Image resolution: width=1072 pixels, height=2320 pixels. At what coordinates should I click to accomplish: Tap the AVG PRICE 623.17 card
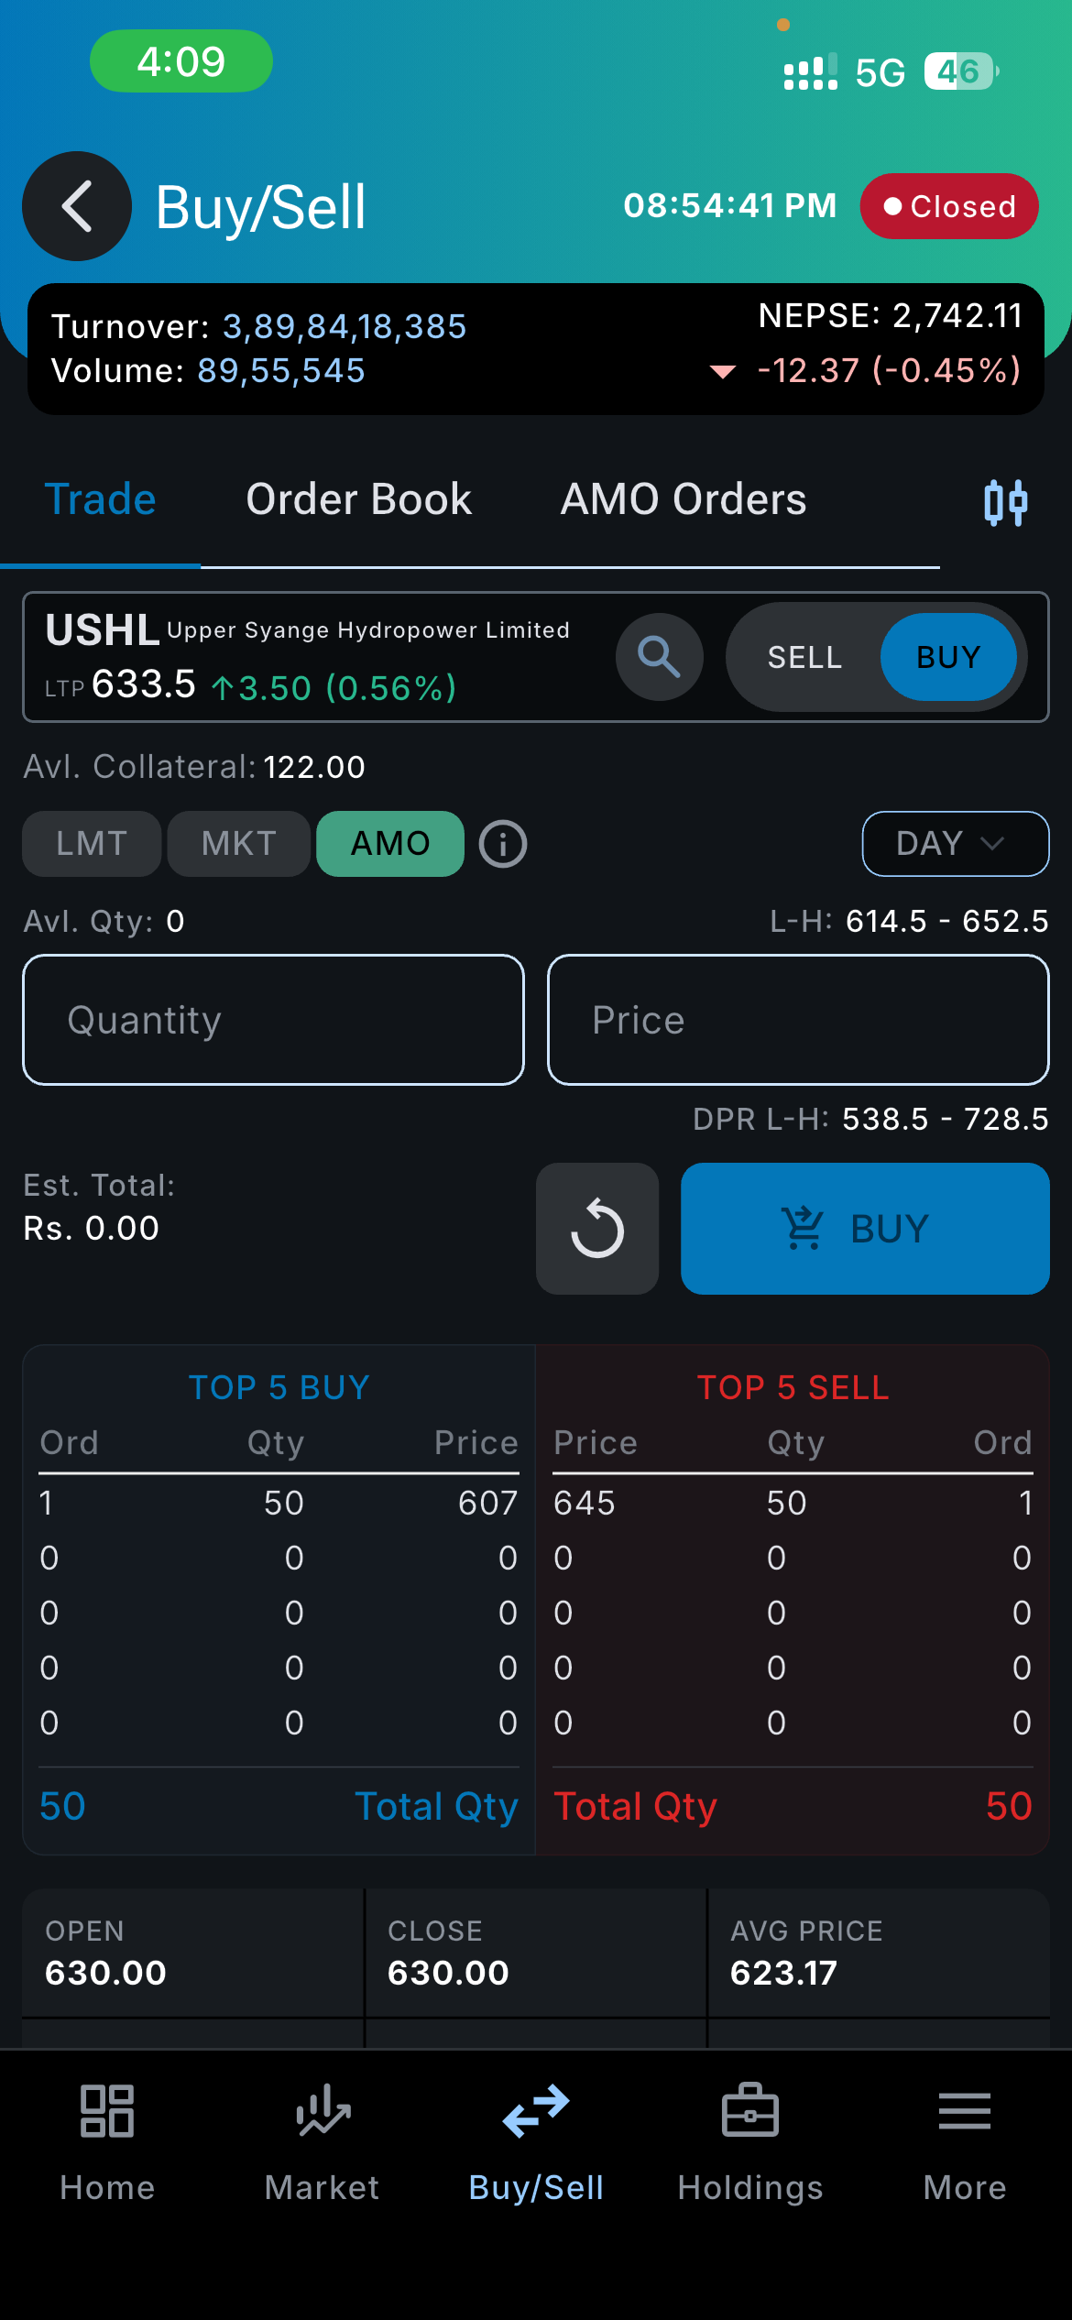coord(880,1953)
